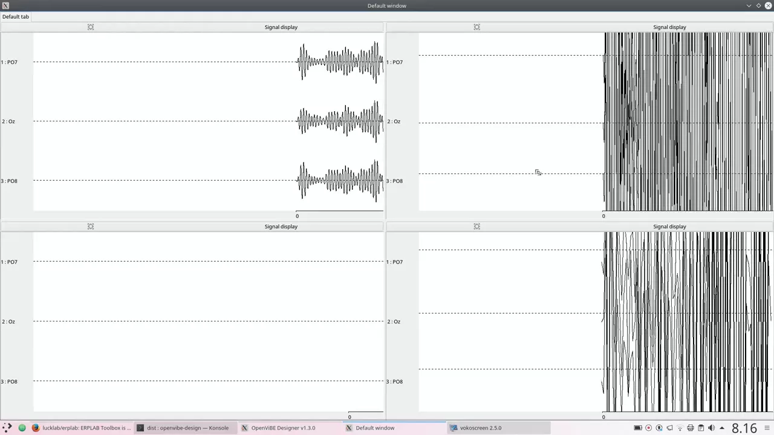Screen dimensions: 774x435
Task: Click the settings icon of top-left Signal display
Action: 91,27
